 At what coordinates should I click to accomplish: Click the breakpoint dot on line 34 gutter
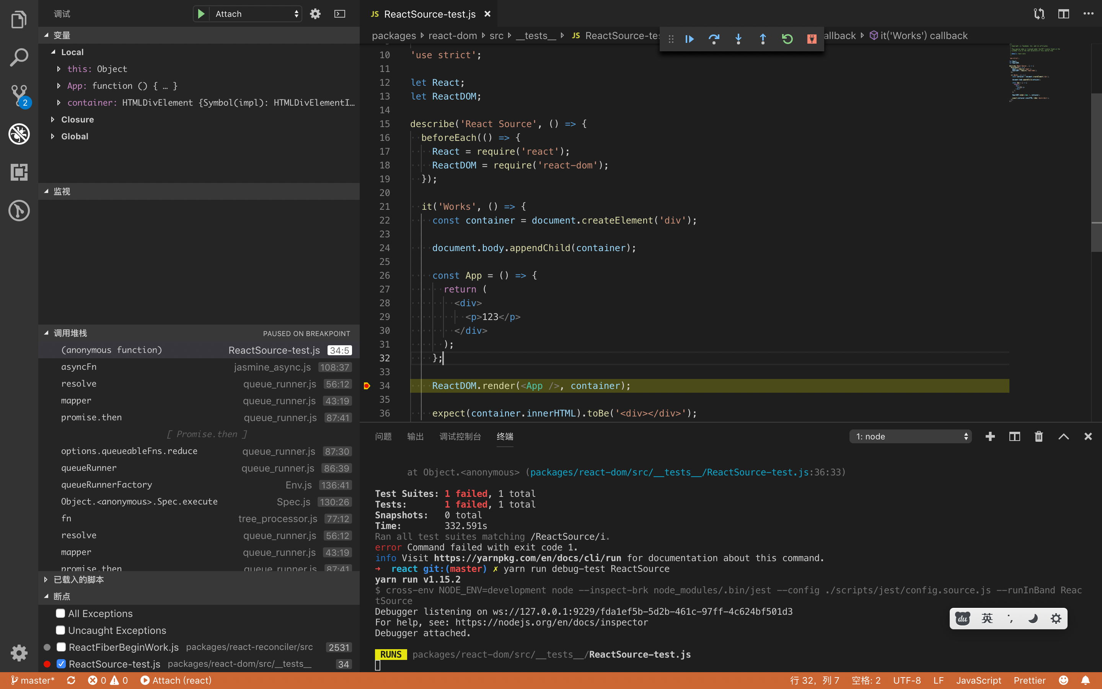tap(367, 386)
